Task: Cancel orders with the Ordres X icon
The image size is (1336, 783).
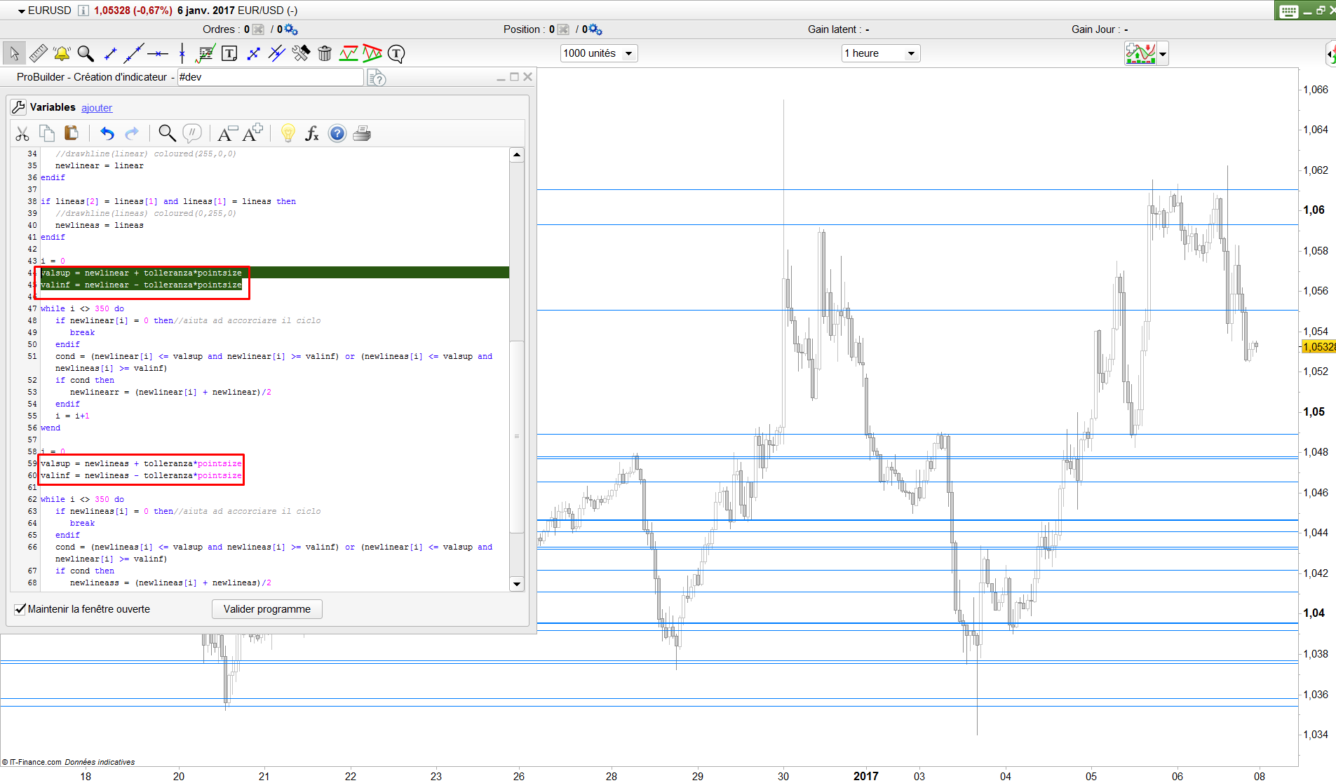Action: point(258,29)
